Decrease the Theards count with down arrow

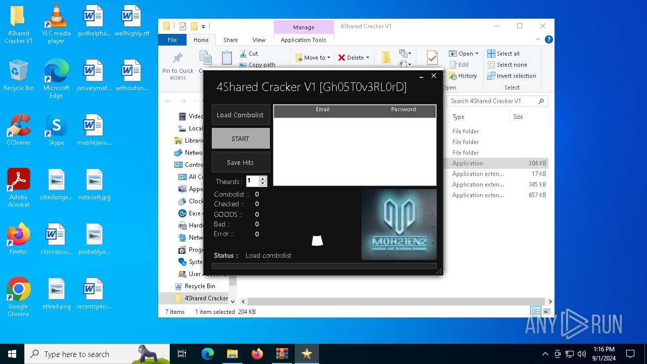tap(262, 184)
